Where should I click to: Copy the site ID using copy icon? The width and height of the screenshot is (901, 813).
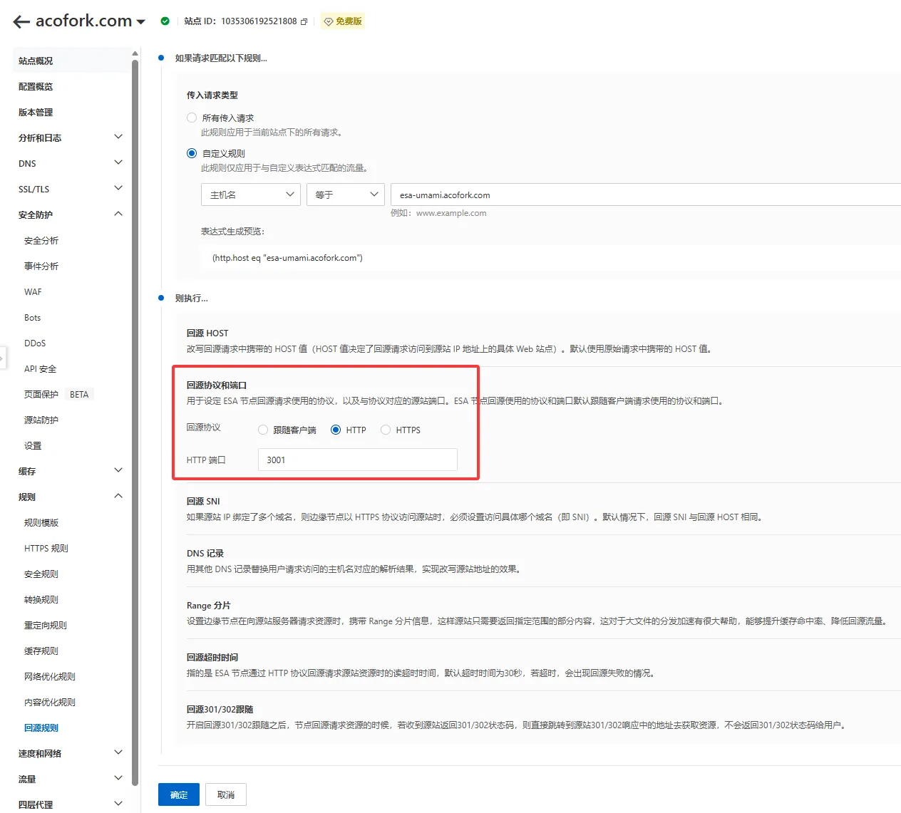click(x=304, y=22)
